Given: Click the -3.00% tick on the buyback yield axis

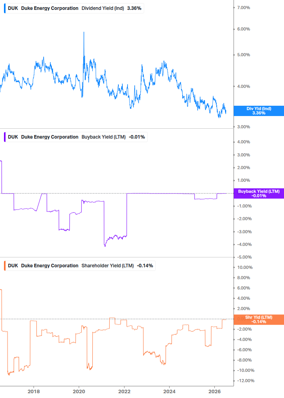Looking at the screenshot, I should (x=244, y=232).
